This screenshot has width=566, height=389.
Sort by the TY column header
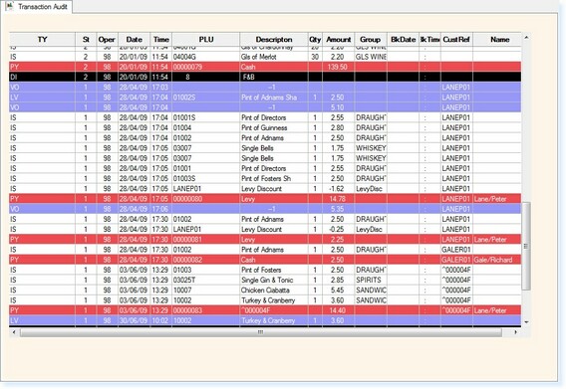point(42,39)
